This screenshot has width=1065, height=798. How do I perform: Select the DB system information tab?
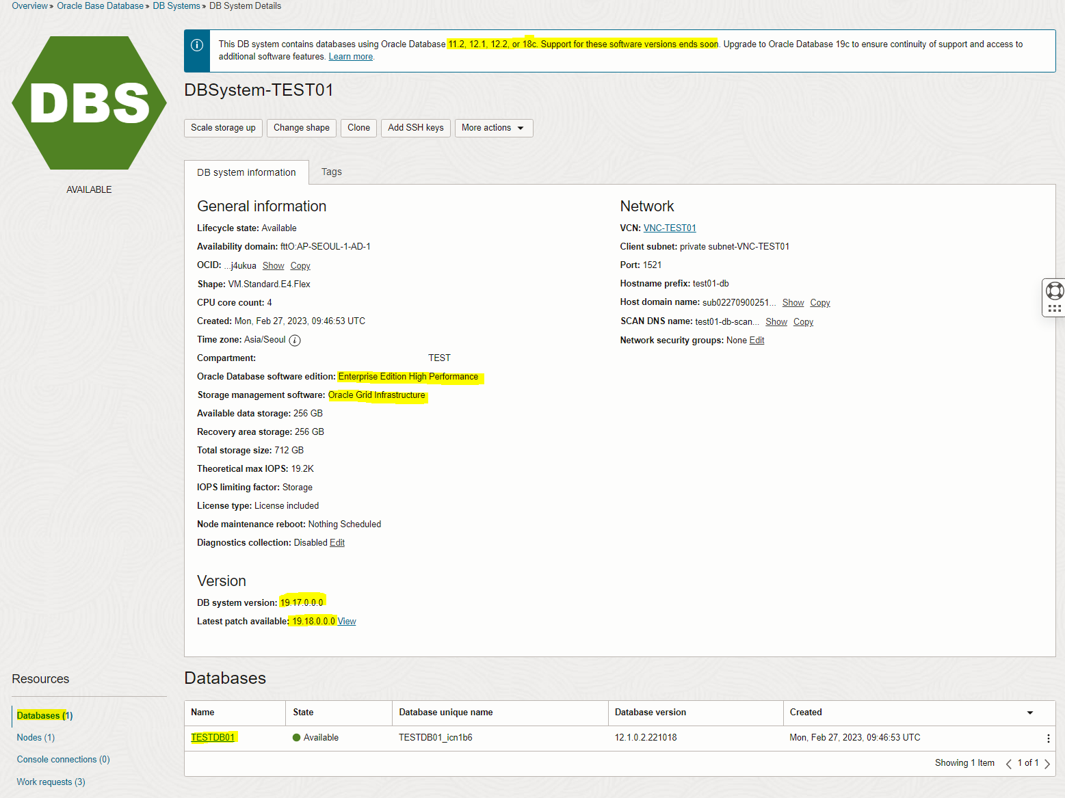(246, 172)
